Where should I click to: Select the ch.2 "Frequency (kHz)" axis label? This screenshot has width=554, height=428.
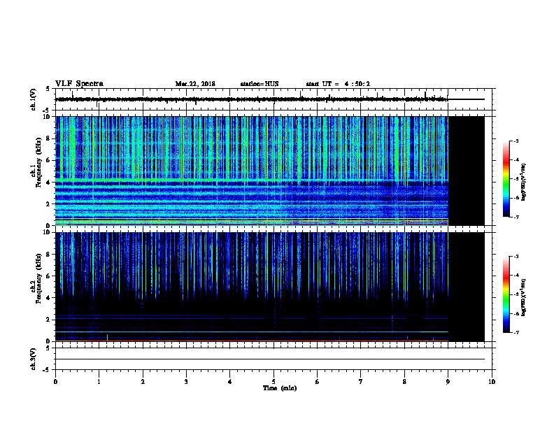38,278
